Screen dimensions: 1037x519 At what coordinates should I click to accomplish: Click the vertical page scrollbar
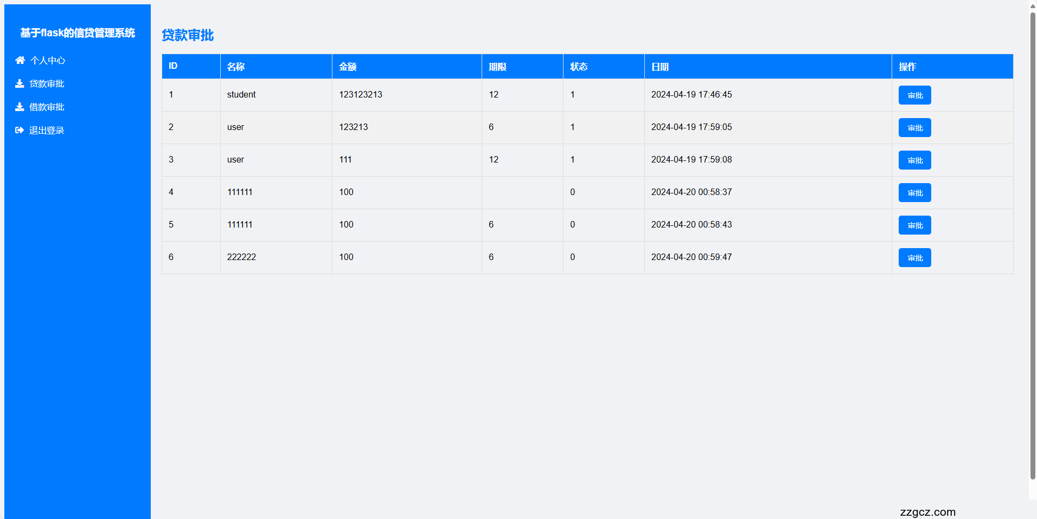(1033, 244)
